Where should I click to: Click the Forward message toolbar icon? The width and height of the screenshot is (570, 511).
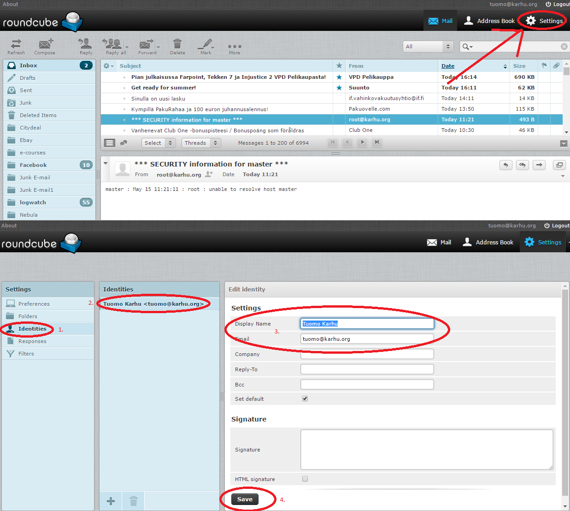(x=147, y=45)
